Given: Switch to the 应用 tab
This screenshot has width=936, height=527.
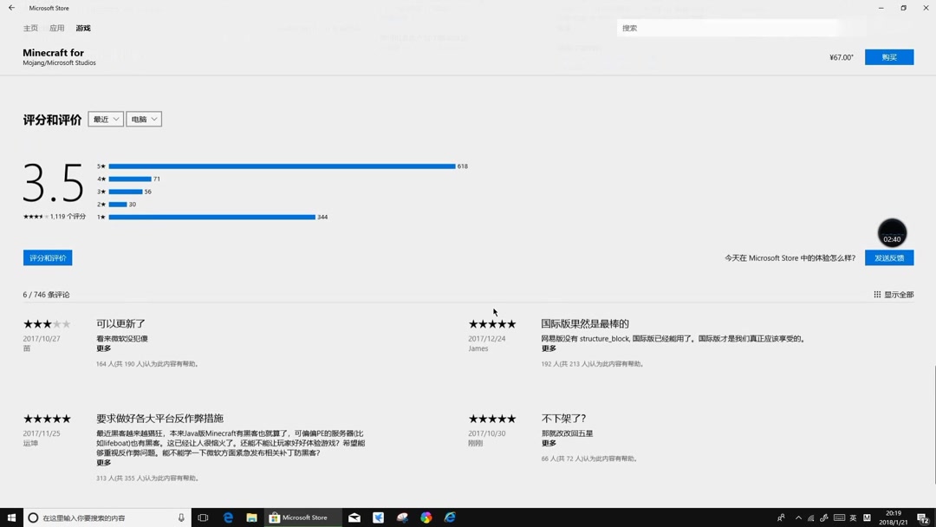Looking at the screenshot, I should 55,28.
